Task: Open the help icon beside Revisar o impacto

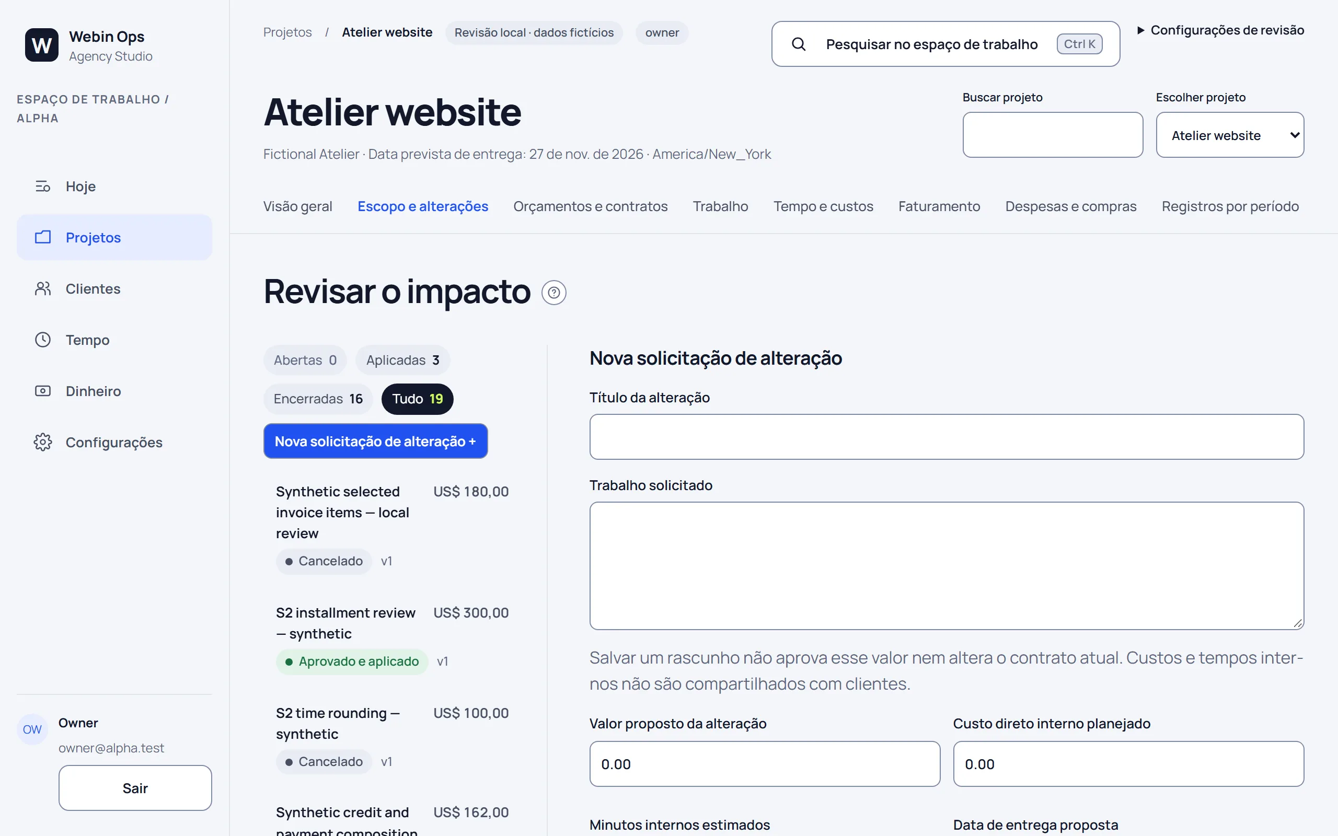Action: pos(553,293)
